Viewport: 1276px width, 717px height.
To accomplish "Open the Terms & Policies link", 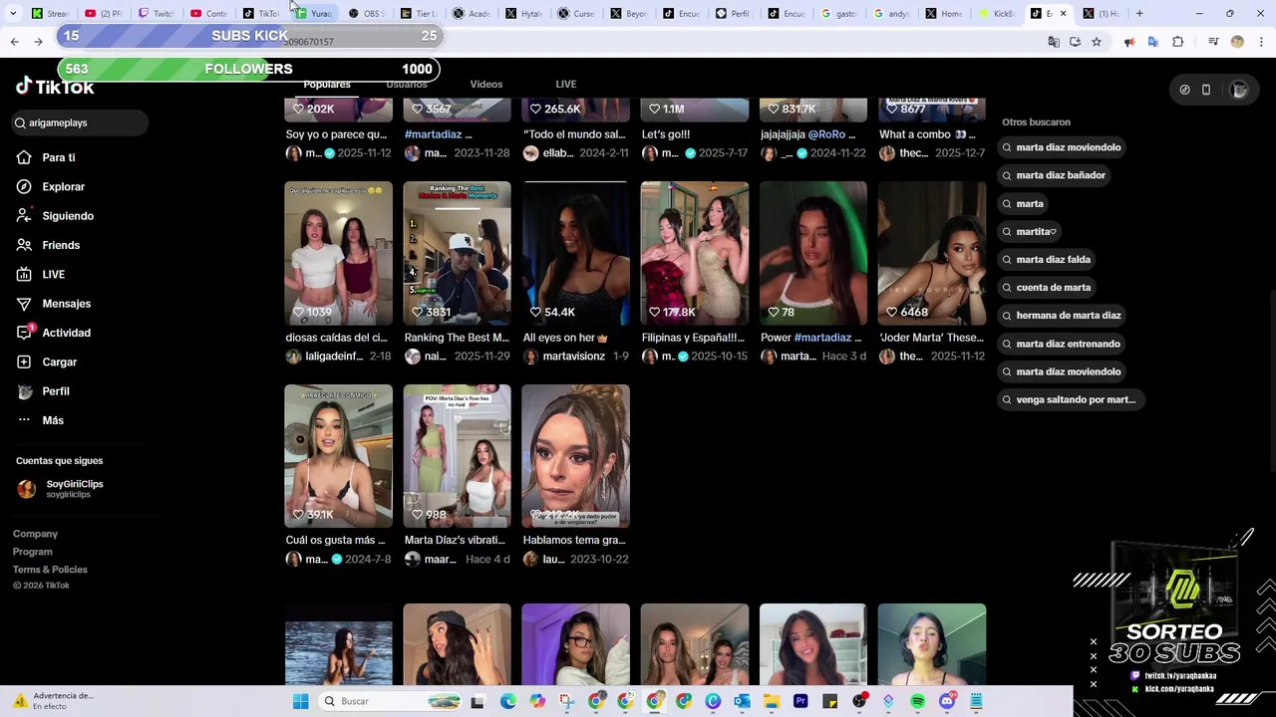I will (x=50, y=570).
